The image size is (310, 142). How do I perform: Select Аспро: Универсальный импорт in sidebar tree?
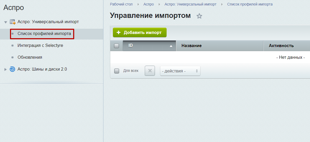(x=48, y=22)
